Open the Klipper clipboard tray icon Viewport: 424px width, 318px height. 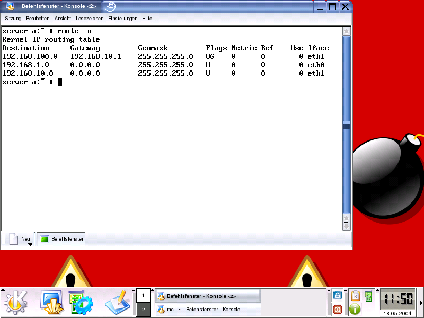click(x=355, y=296)
